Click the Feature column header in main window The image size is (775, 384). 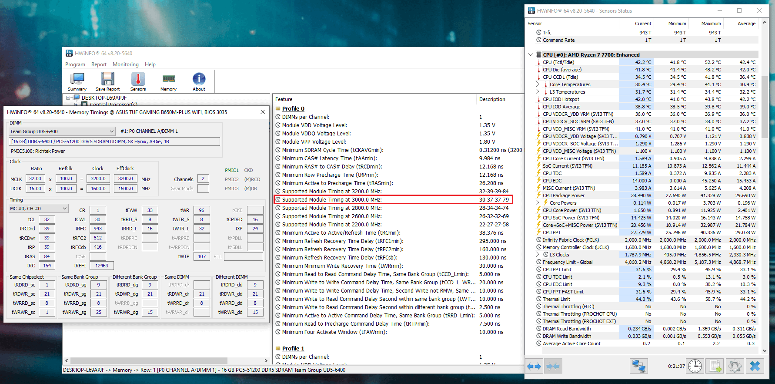click(375, 99)
